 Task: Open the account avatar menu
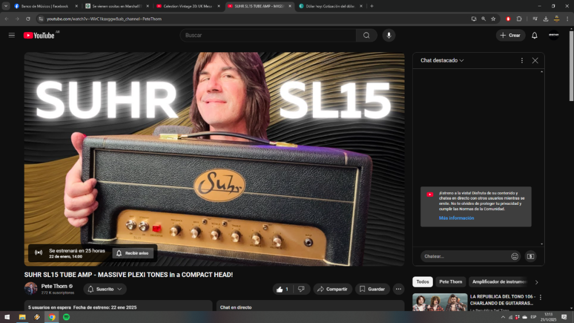[x=553, y=35]
